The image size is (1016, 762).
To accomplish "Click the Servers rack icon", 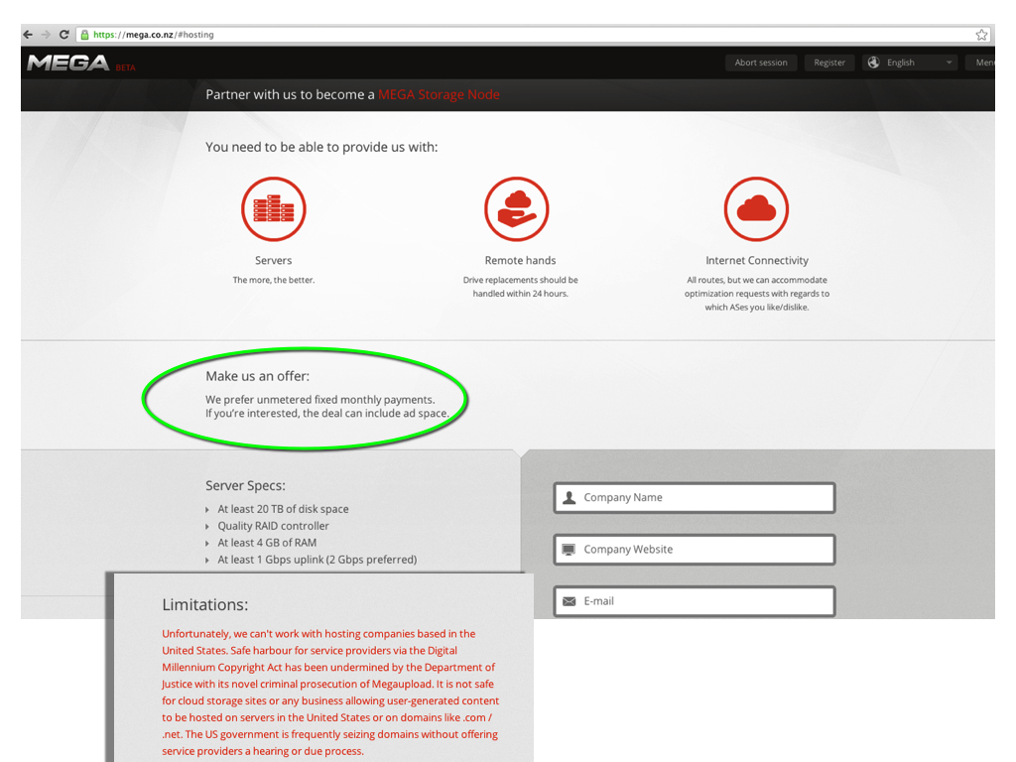I will (x=274, y=208).
